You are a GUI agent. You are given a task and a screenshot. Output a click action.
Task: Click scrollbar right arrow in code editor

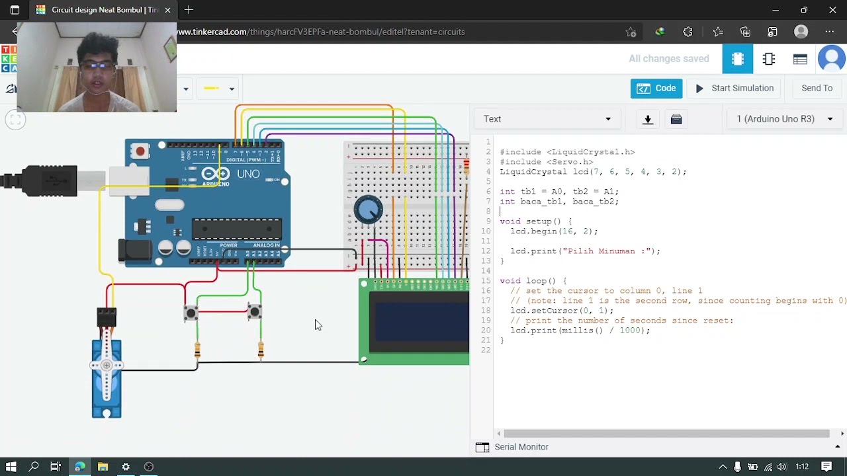tap(842, 434)
